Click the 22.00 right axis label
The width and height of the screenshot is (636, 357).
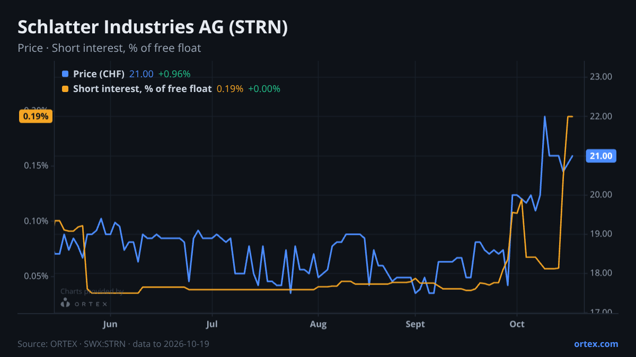tap(600, 116)
